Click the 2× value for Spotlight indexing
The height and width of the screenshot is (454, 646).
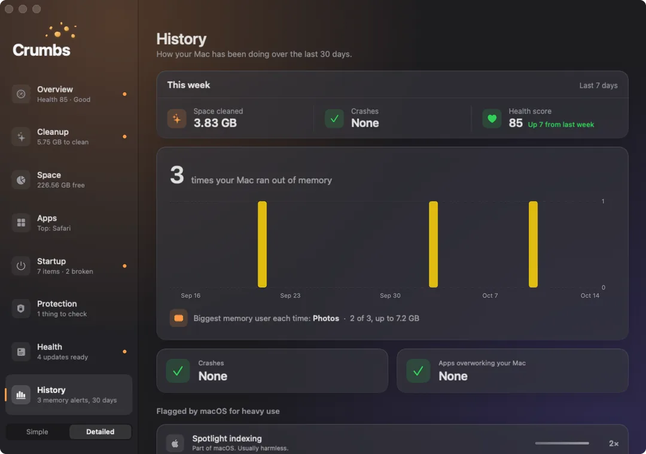click(x=614, y=443)
